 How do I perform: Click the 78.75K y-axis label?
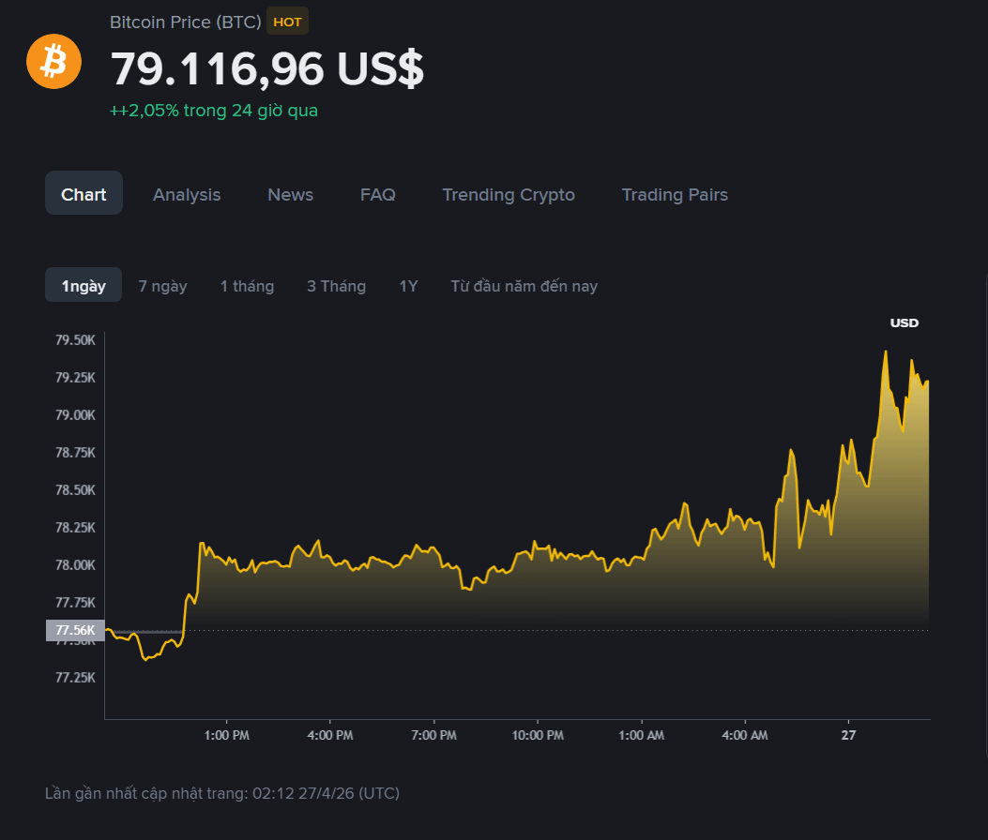pos(75,453)
